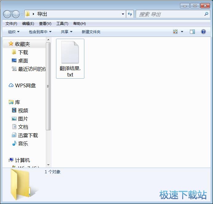Open the 工具(T) menu

tap(62, 24)
